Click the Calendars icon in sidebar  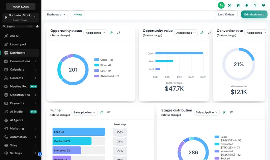point(6,70)
